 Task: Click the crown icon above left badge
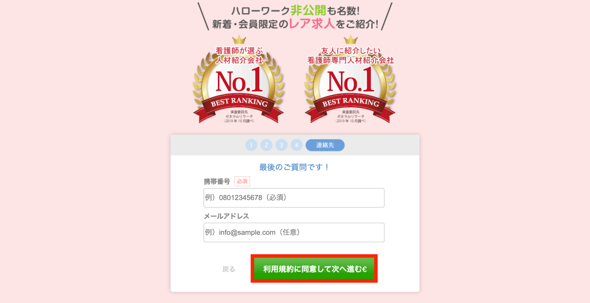tap(239, 39)
